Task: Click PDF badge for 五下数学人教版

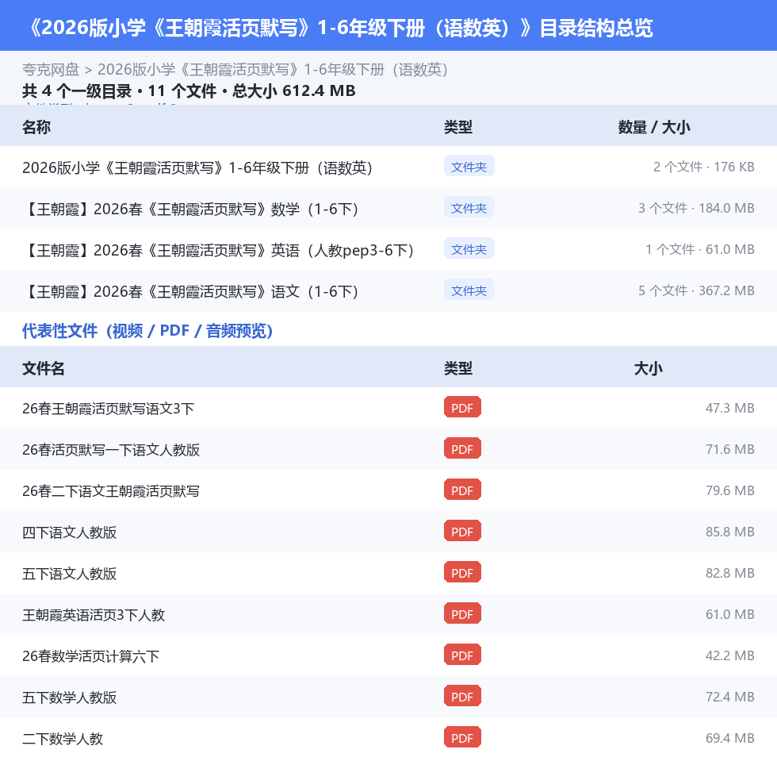Action: coord(462,697)
